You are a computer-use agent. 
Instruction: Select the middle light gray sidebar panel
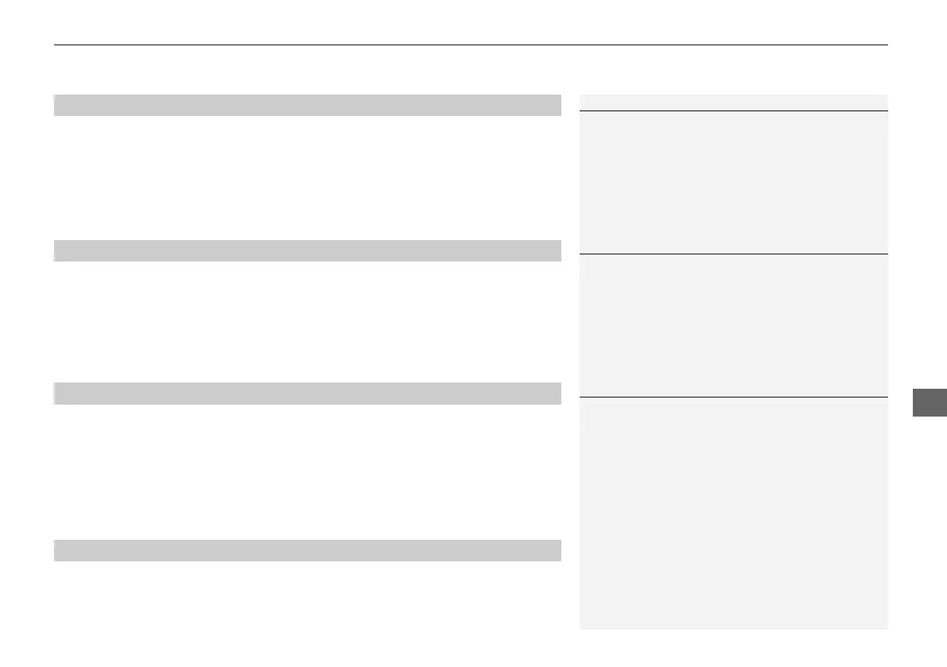click(733, 325)
